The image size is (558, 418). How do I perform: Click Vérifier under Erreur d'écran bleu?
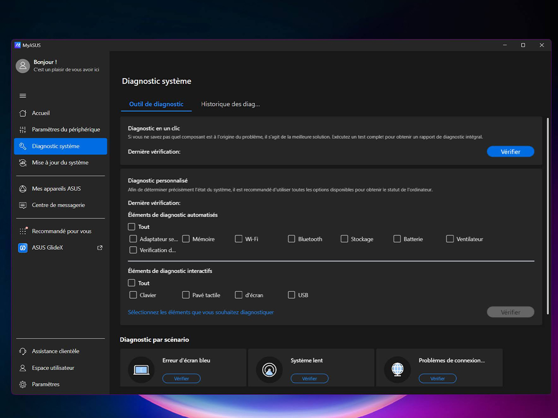click(x=181, y=379)
